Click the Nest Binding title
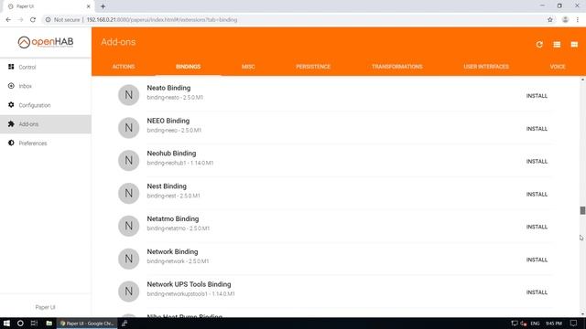Viewport: 586px width, 329px height. pos(167,186)
